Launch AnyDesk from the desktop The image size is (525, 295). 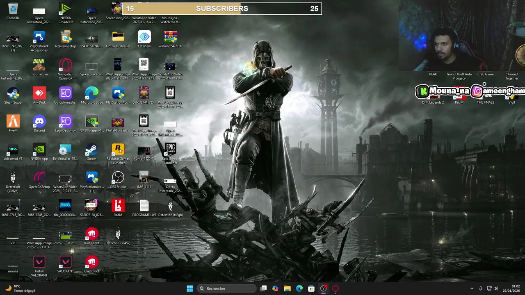(39, 96)
